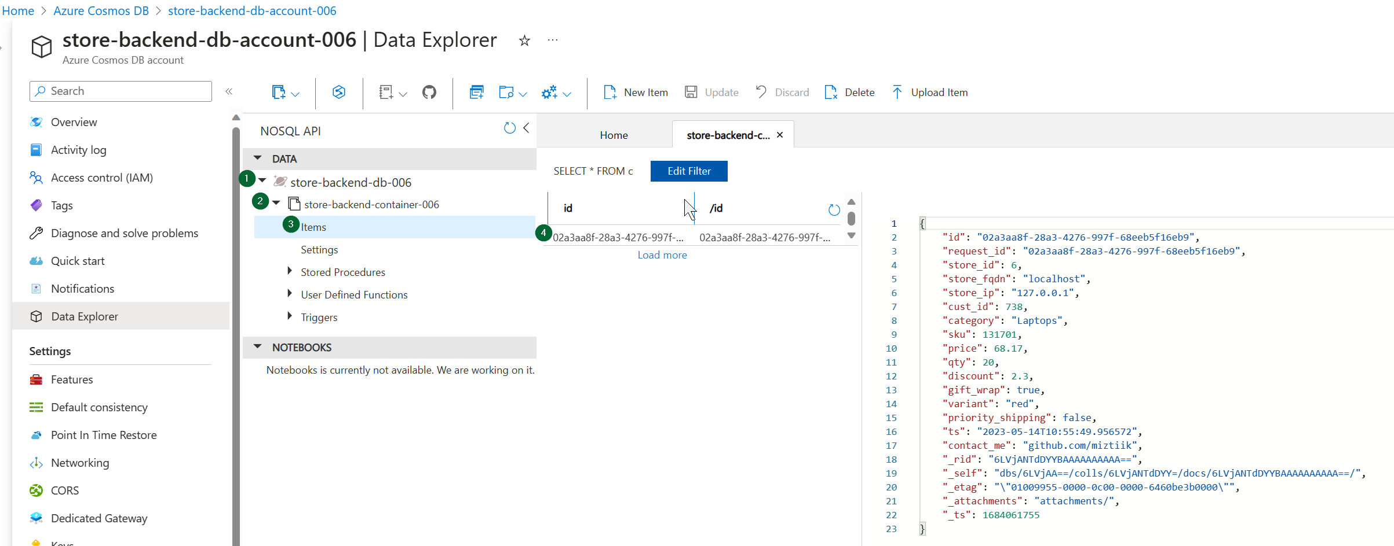Image resolution: width=1394 pixels, height=546 pixels.
Task: Open Activity log in left menu
Action: coord(79,150)
